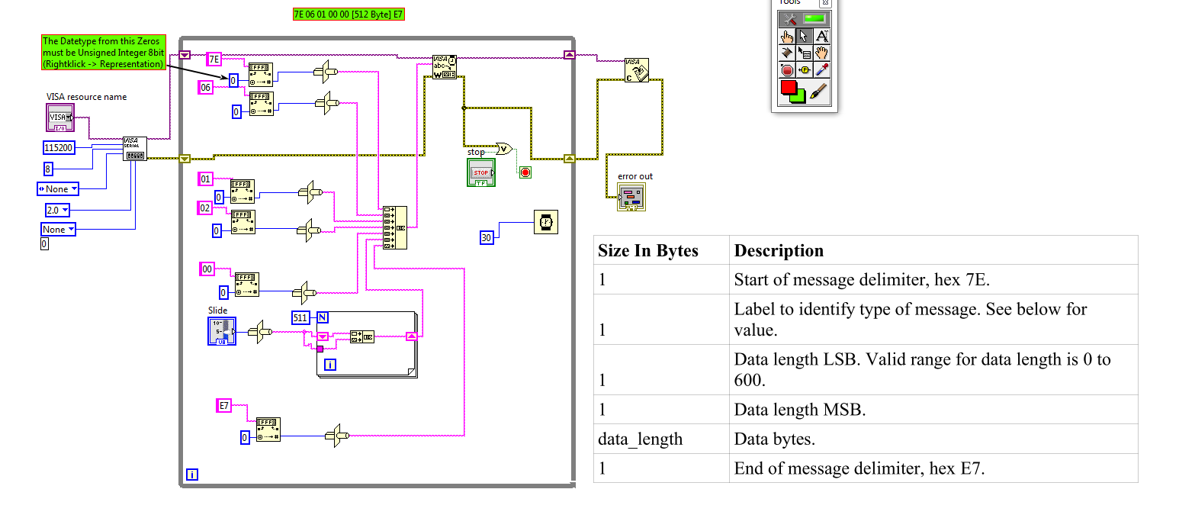Click the Scan From String node beside 7E

(x=261, y=76)
